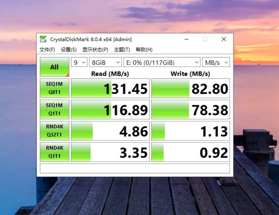
Task: Run the RND4K Q32T1 benchmark
Action: tap(55, 131)
